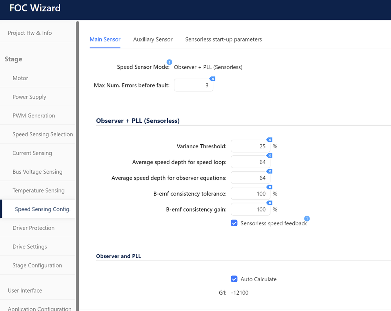The width and height of the screenshot is (391, 311).
Task: Disable Auto Calculate checkbox
Action: (234, 279)
